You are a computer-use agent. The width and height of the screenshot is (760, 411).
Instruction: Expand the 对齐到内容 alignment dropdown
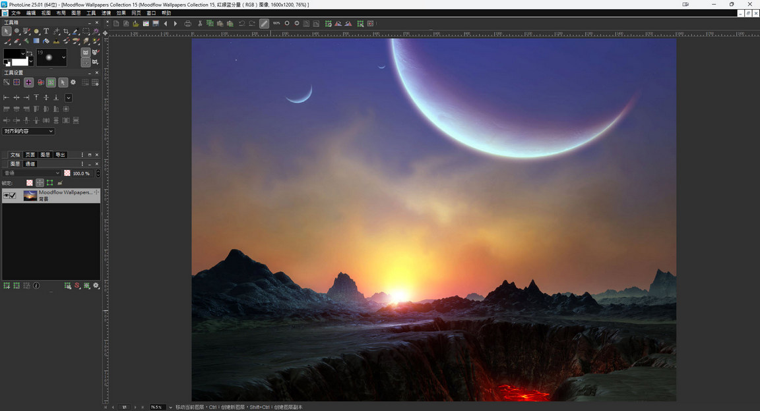click(x=28, y=131)
